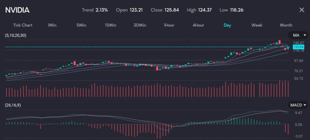Close the NVIDIA chart panel
The width and height of the screenshot is (310, 140).
point(302,10)
